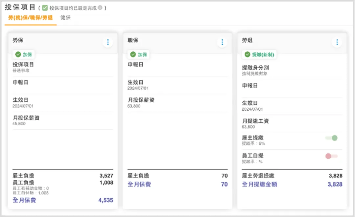The width and height of the screenshot is (355, 217).
Task: Click the 職保 加保 status badge
Action: click(139, 54)
